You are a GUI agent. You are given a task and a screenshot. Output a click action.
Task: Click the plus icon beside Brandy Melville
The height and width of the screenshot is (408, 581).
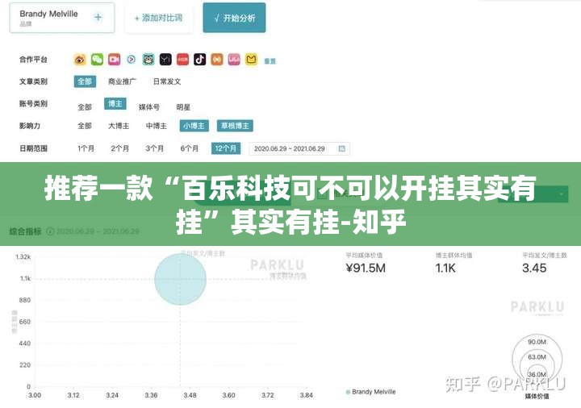98,16
